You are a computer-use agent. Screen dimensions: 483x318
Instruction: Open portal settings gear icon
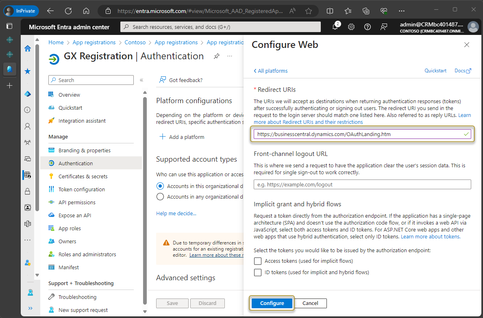tap(351, 27)
